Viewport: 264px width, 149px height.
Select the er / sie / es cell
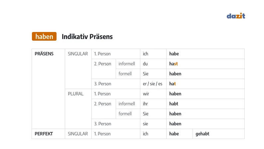point(153,84)
